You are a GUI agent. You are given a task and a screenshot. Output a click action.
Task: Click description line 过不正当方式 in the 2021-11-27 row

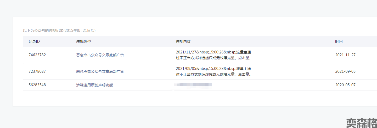point(213,58)
